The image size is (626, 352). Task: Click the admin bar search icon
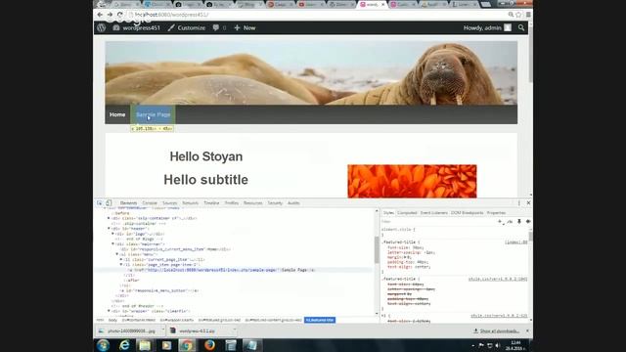click(521, 28)
